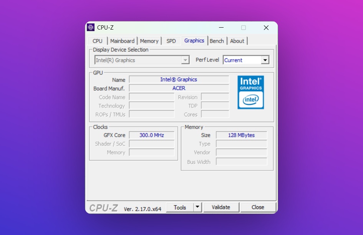Click the Validate button
Screen dimensions: 363x235
(x=221, y=207)
